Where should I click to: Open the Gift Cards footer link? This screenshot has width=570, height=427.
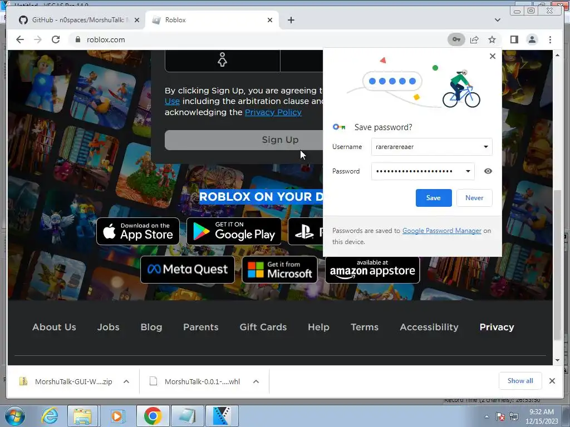[x=263, y=327]
